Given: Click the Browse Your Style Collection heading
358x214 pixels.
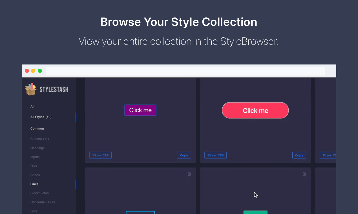Looking at the screenshot, I should click(179, 22).
